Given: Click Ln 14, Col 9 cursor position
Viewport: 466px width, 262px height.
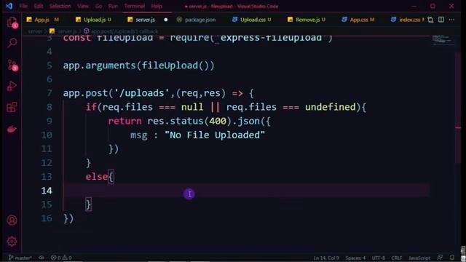Looking at the screenshot, I should click(x=326, y=258).
